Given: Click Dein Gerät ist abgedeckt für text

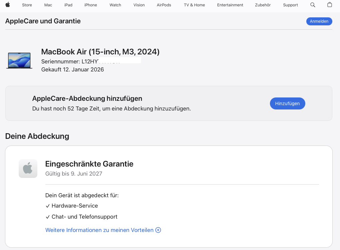Looking at the screenshot, I should click(x=82, y=195).
